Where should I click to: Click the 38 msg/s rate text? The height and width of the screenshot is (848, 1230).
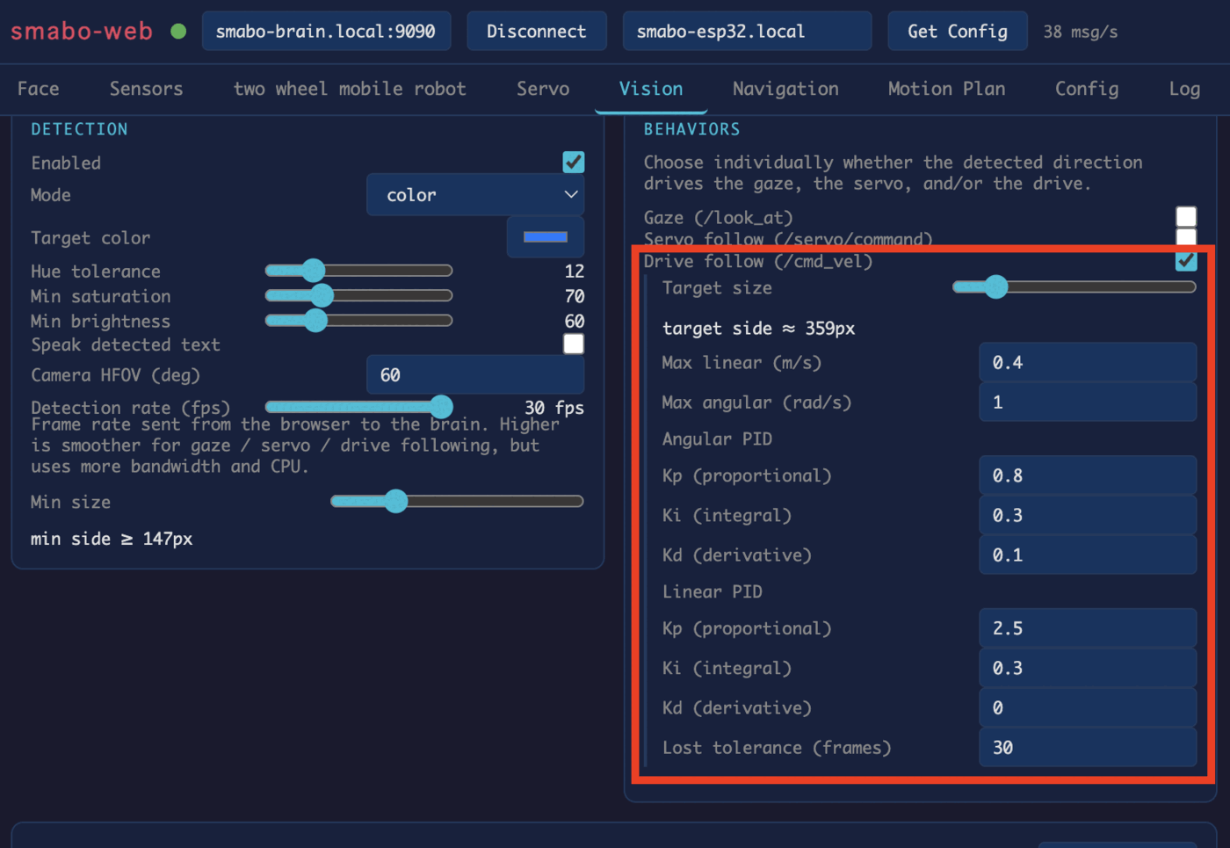click(1081, 32)
